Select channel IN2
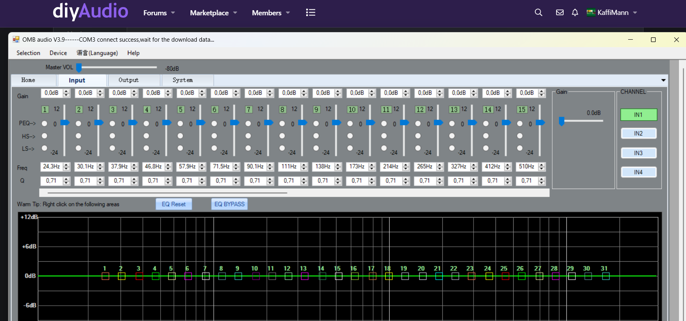 pyautogui.click(x=638, y=134)
